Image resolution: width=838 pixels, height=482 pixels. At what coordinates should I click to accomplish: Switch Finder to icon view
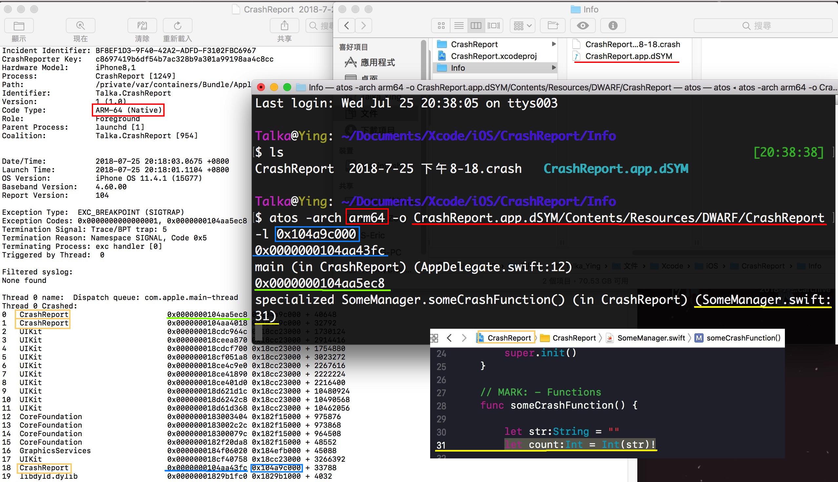click(441, 26)
